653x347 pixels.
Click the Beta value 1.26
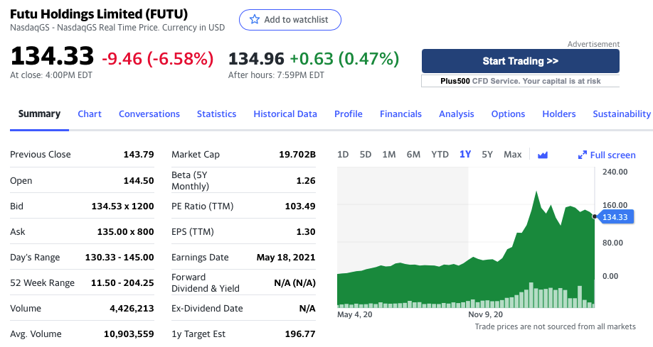click(306, 181)
